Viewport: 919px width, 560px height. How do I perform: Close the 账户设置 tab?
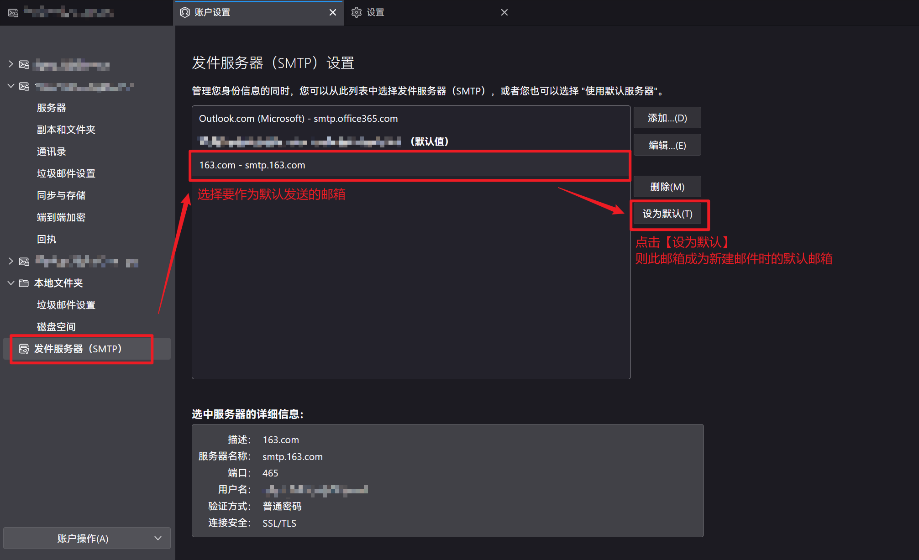333,12
